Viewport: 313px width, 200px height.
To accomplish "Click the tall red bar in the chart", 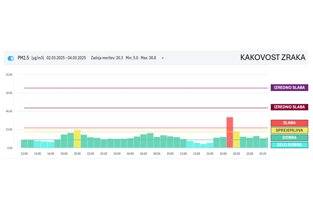I will [230, 132].
